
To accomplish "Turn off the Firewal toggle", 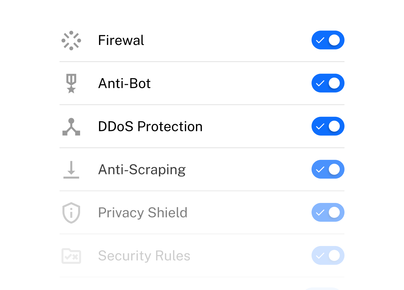I will point(328,40).
